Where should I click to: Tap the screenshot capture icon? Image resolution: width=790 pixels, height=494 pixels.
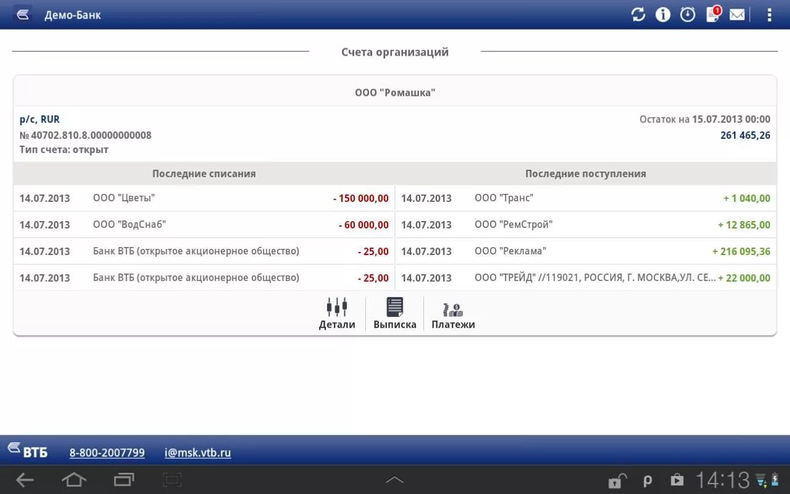(x=172, y=480)
